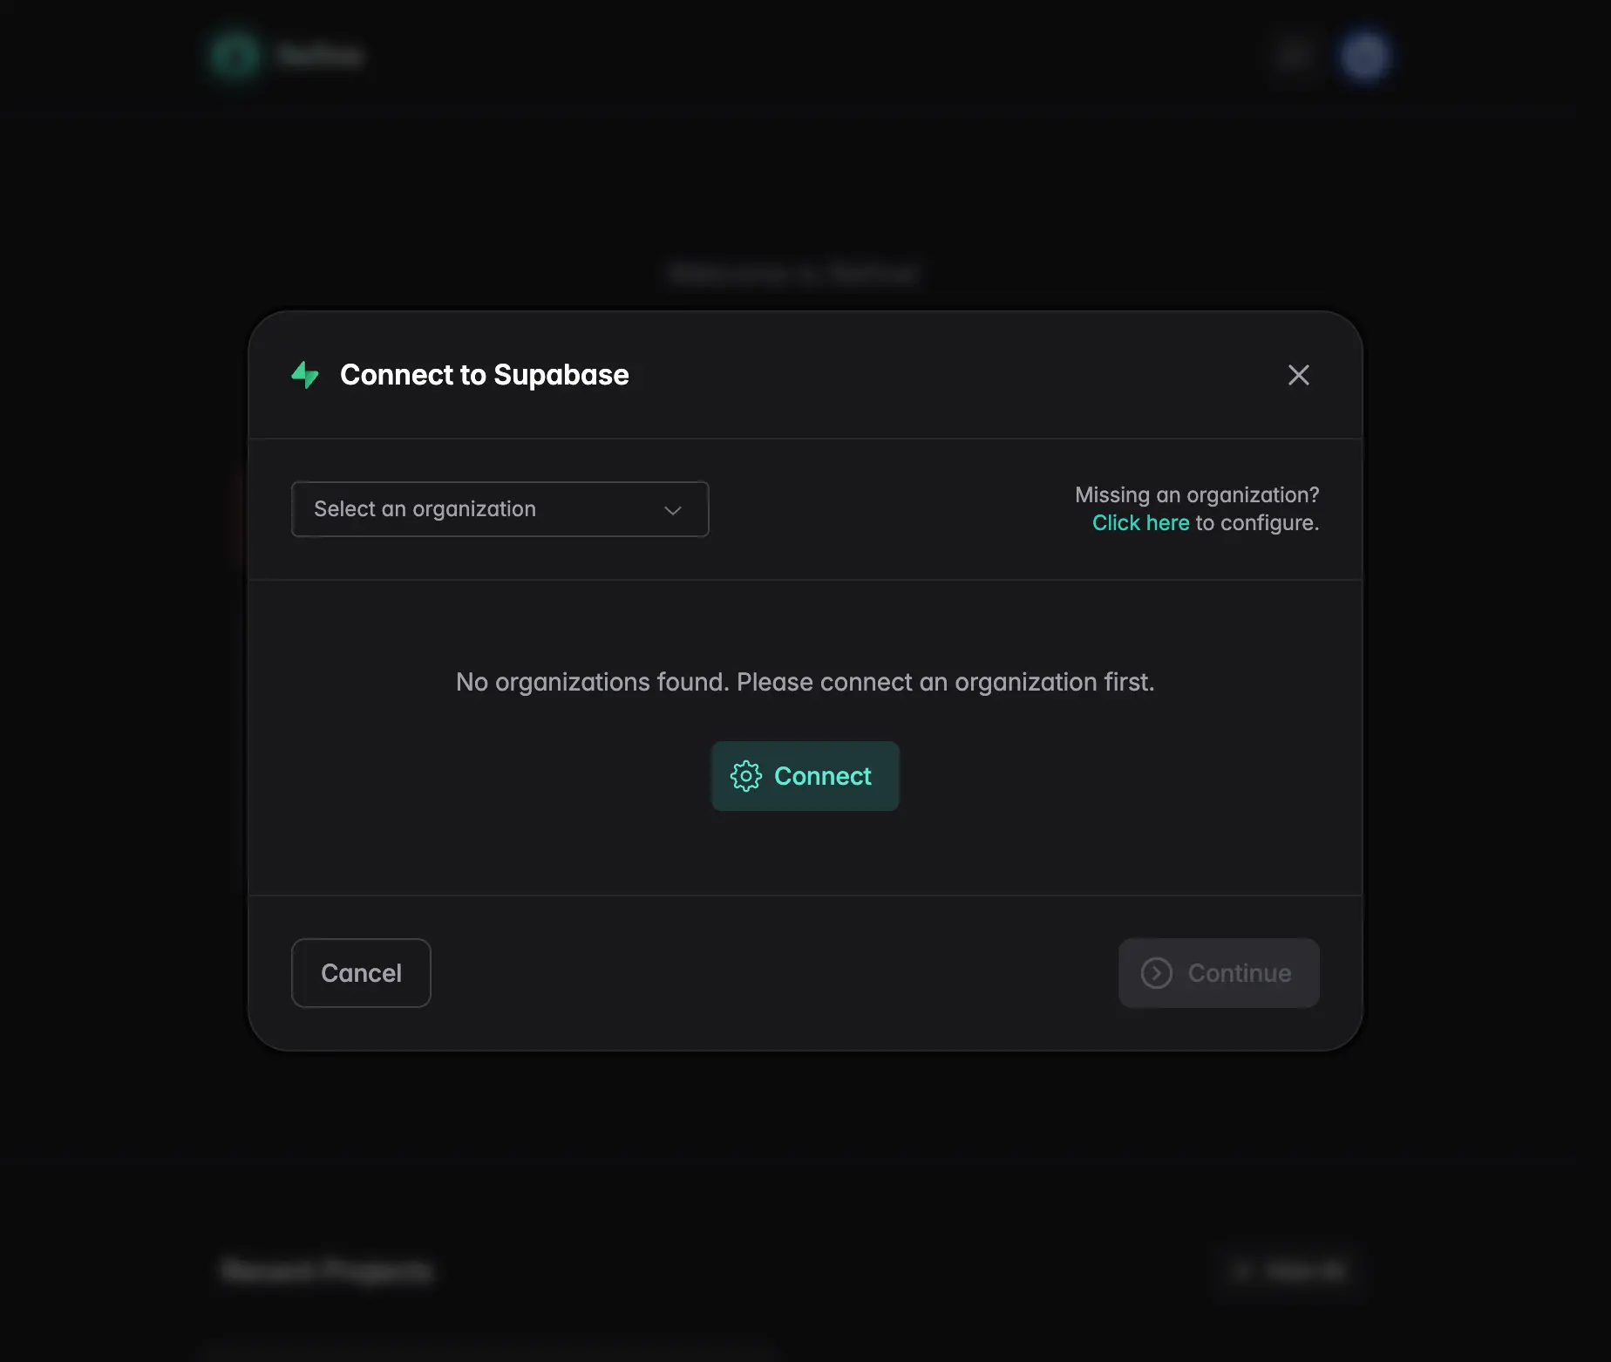Click the circled arrow icon in the Continue button
This screenshot has width=1611, height=1362.
point(1157,973)
